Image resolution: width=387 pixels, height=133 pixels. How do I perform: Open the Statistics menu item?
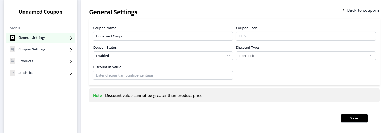pyautogui.click(x=26, y=73)
